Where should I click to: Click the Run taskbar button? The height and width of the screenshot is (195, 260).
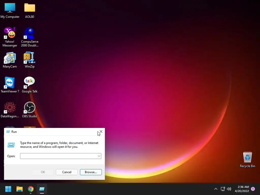[x=42, y=189]
